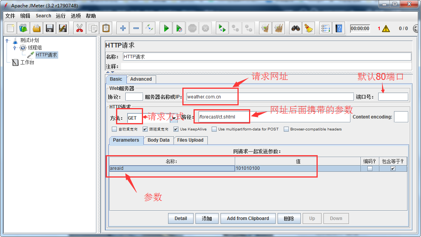Toggle 包含等于 checkbox in areaid row
Screen dimensions: 421x237
click(x=393, y=168)
